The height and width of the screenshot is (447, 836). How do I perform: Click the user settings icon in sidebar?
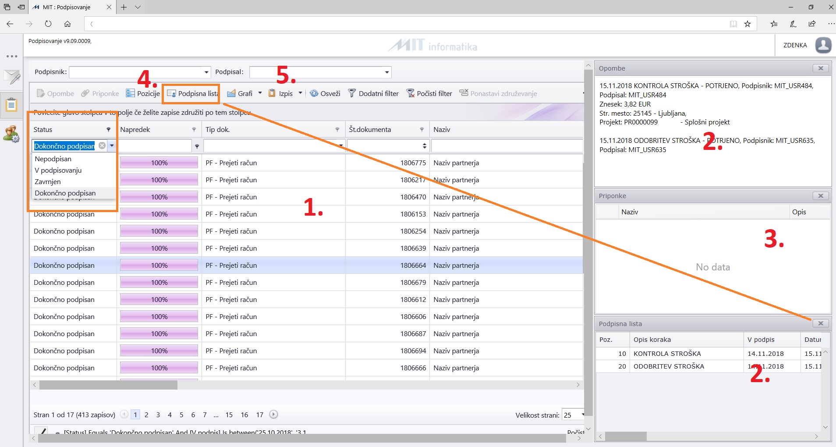(x=11, y=134)
